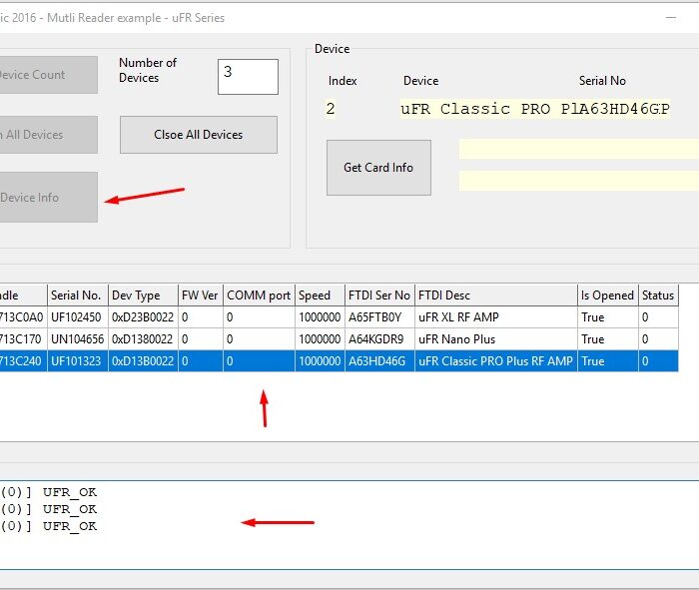Select the uFR XL RF AMP row
The width and height of the screenshot is (699, 590).
(x=339, y=317)
